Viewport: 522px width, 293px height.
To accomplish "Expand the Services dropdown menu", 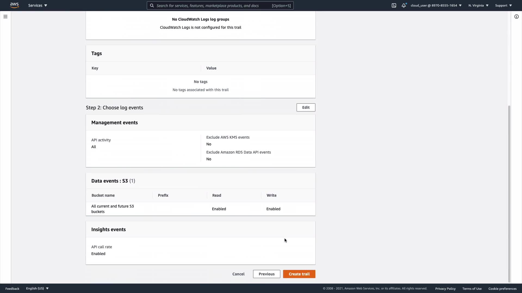I will [x=38, y=5].
